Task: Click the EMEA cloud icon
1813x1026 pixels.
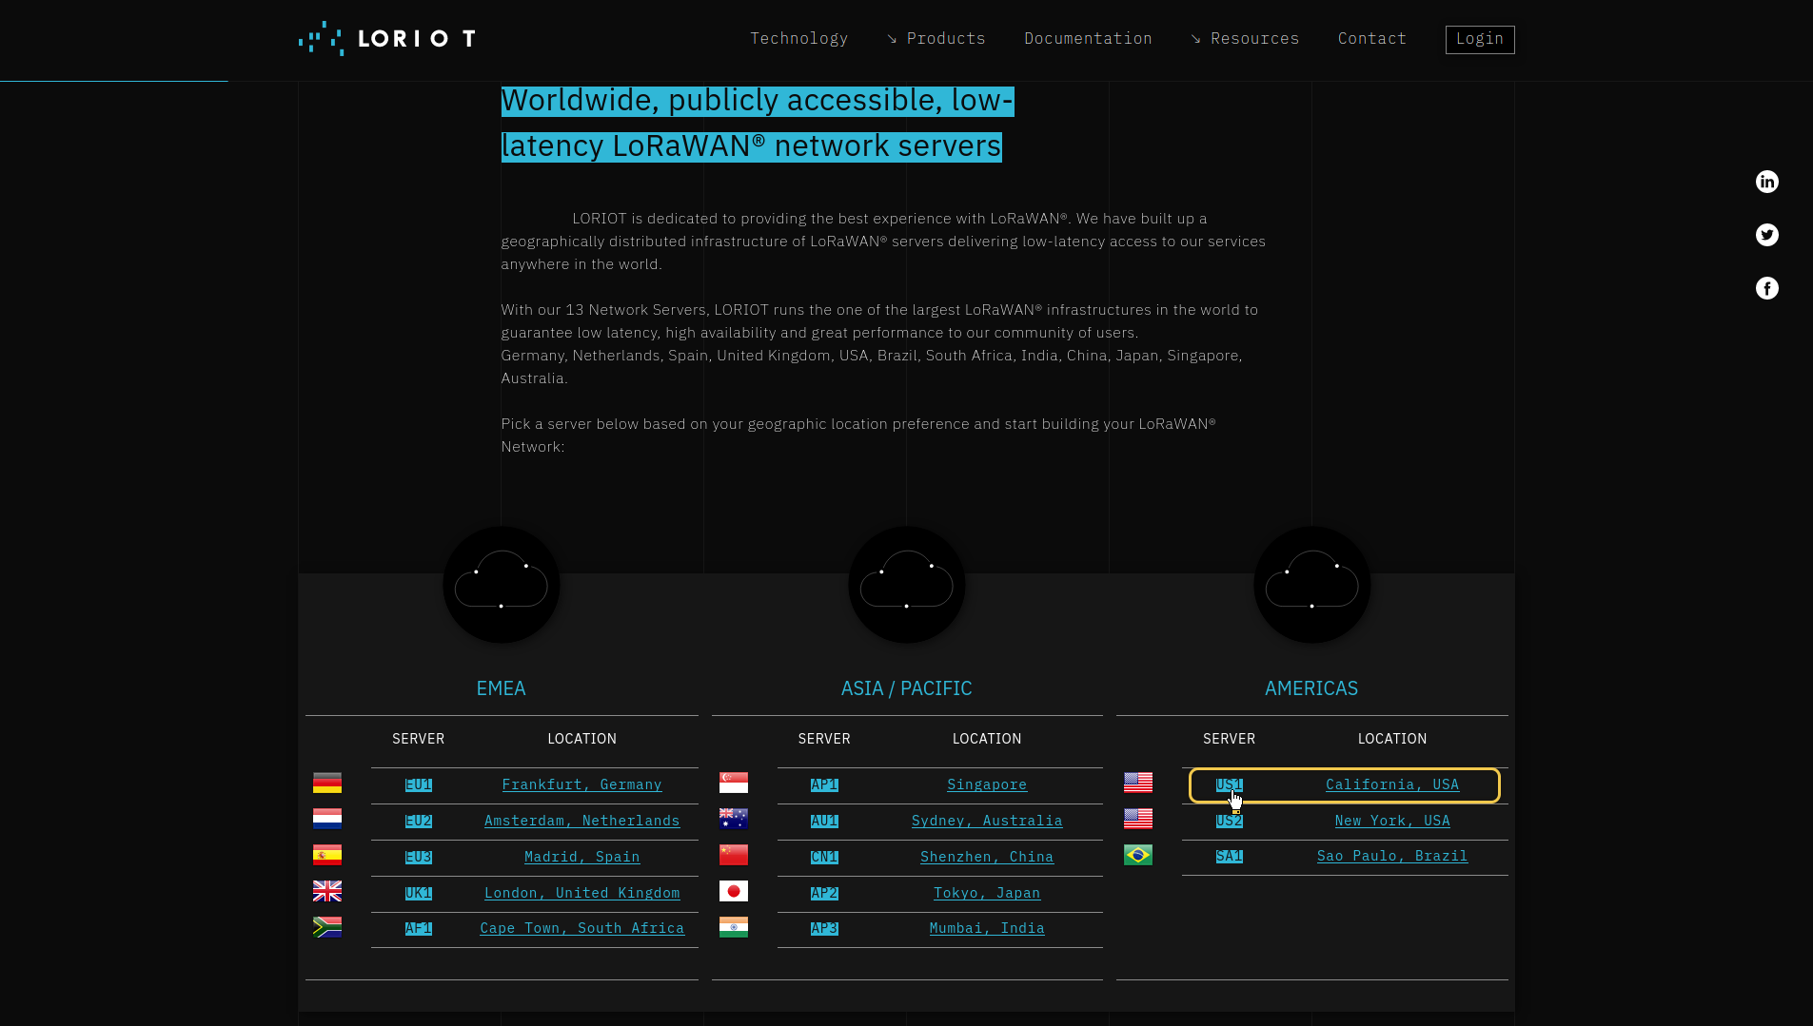Action: [x=502, y=585]
